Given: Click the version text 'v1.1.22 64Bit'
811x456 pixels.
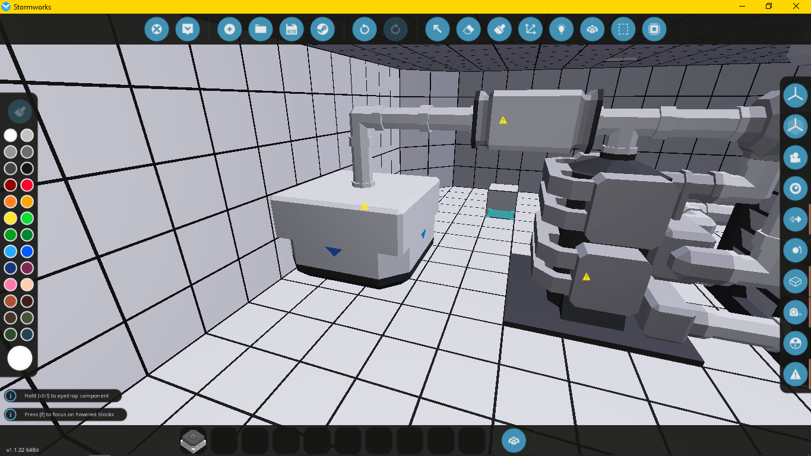Looking at the screenshot, I should [23, 450].
